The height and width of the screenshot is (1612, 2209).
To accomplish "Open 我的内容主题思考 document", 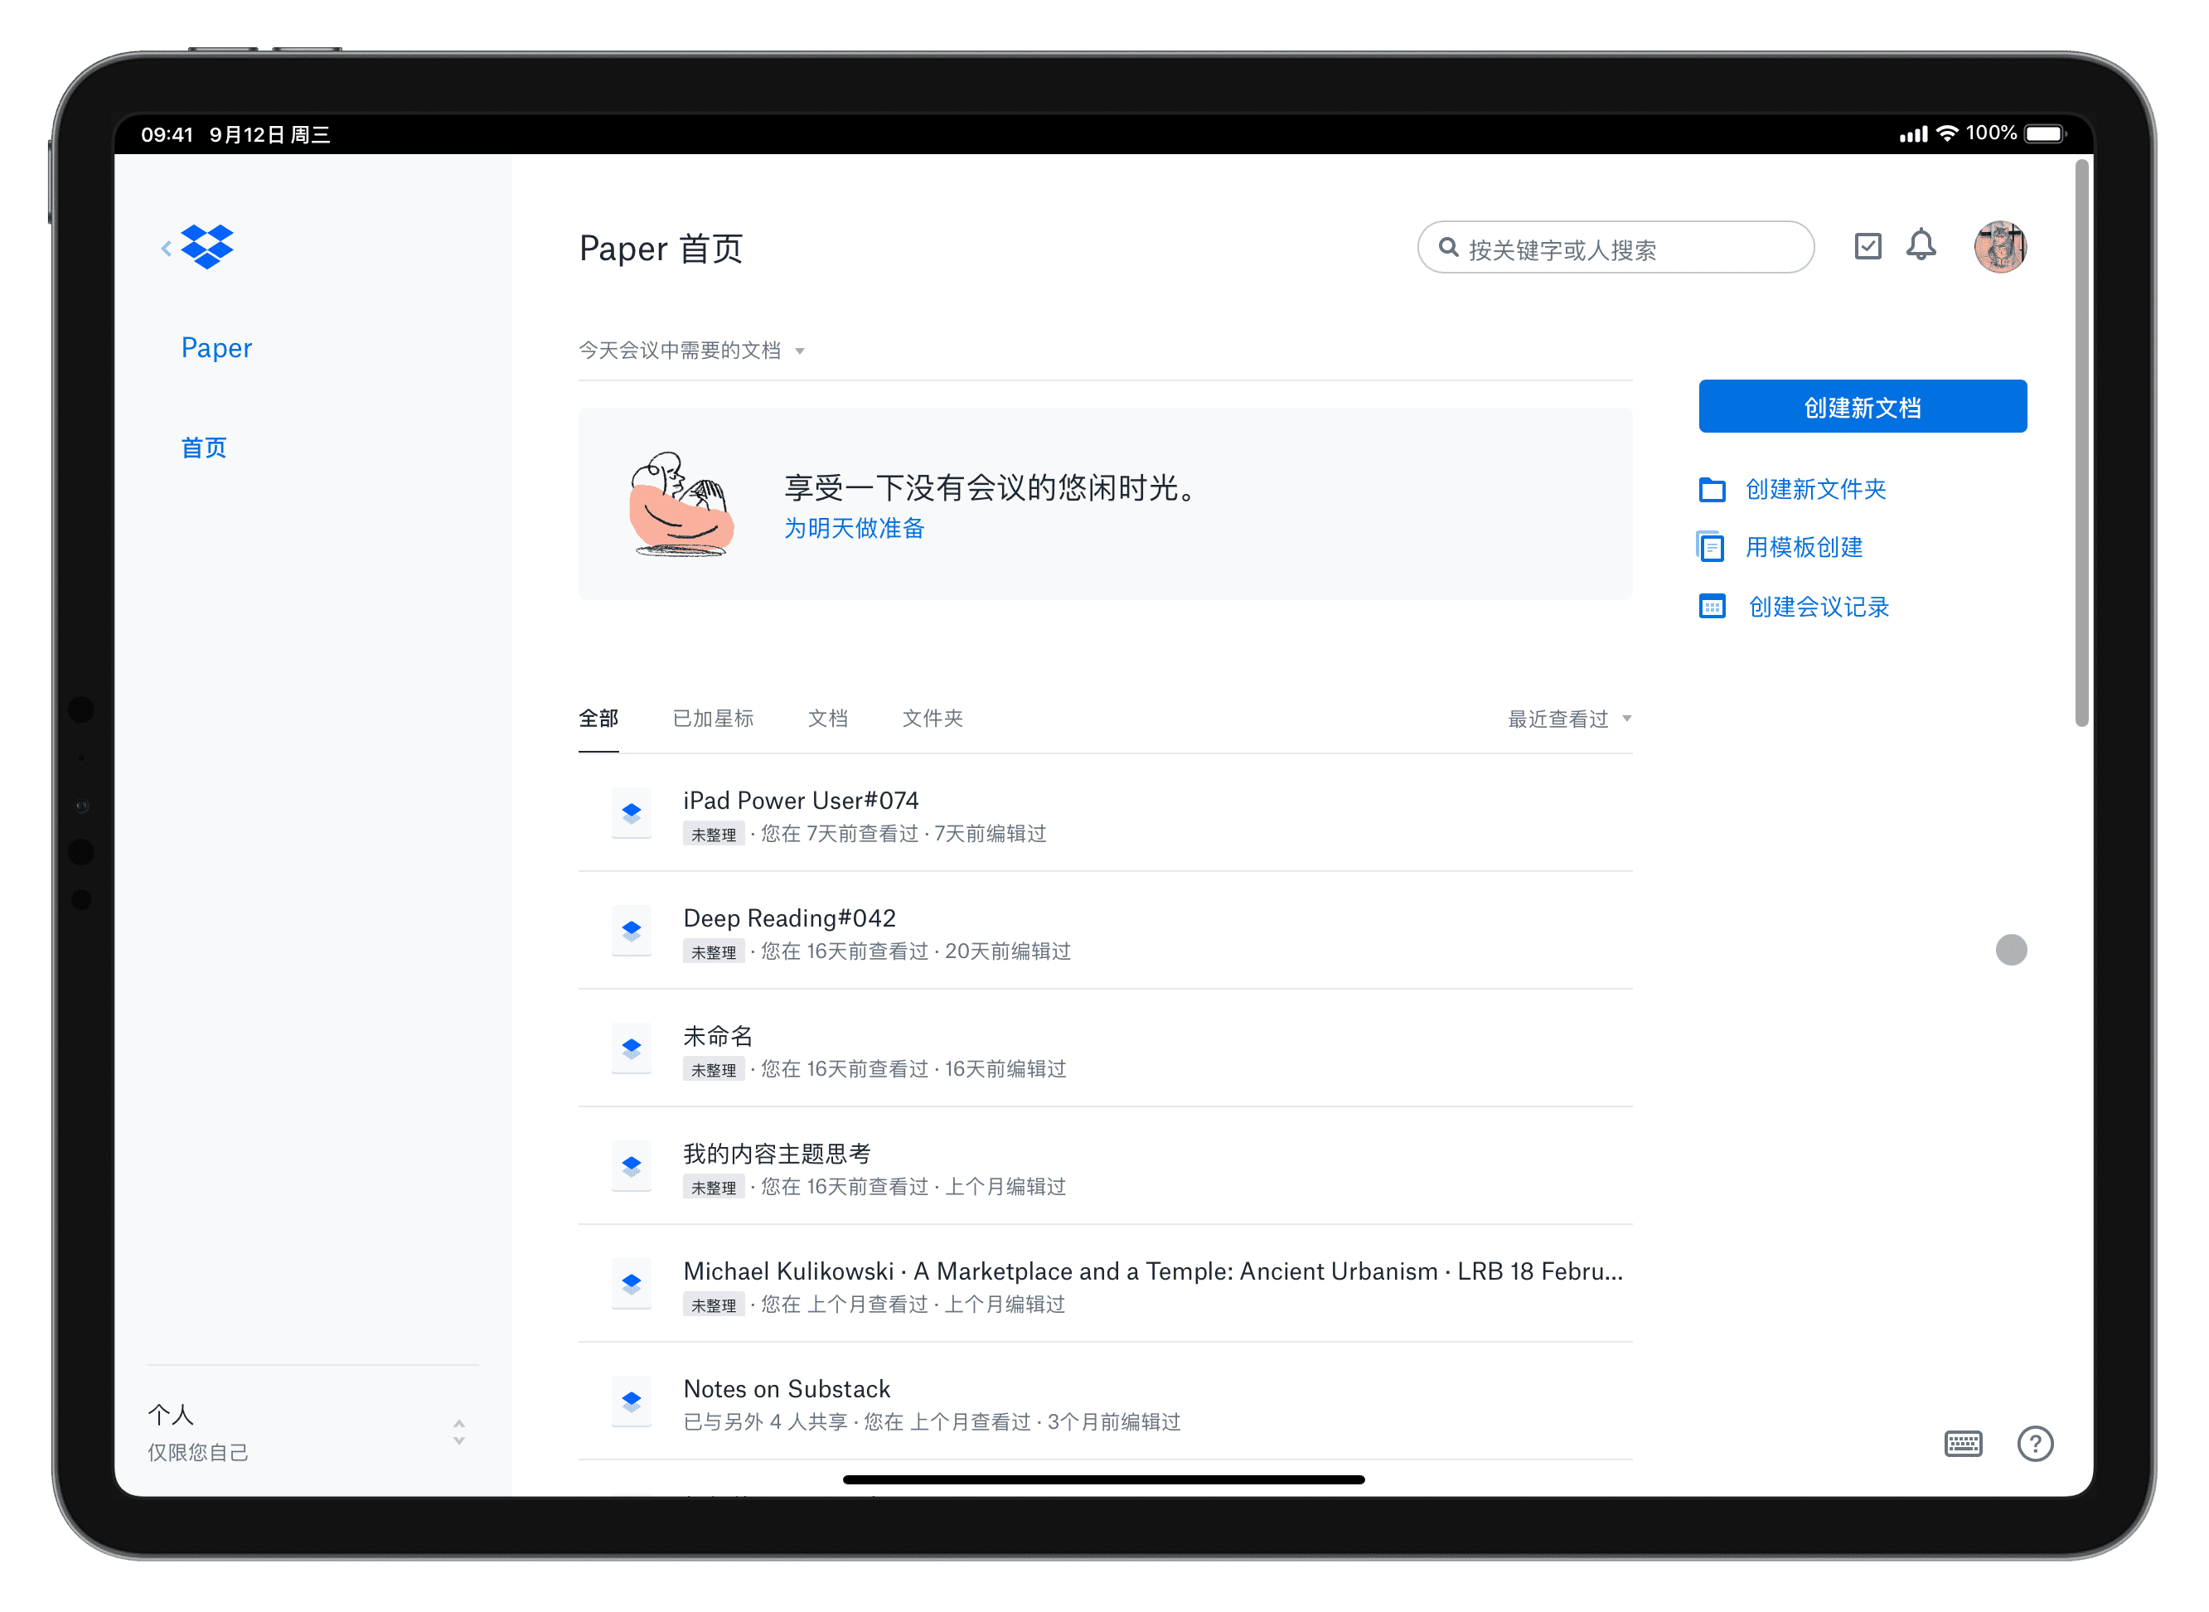I will [777, 1155].
